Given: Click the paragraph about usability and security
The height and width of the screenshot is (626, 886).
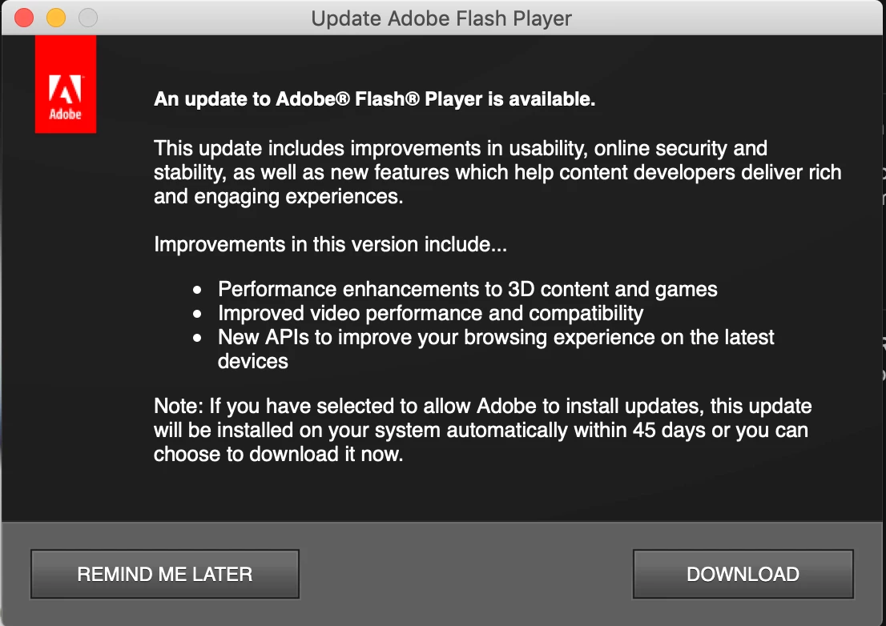Looking at the screenshot, I should click(x=497, y=172).
